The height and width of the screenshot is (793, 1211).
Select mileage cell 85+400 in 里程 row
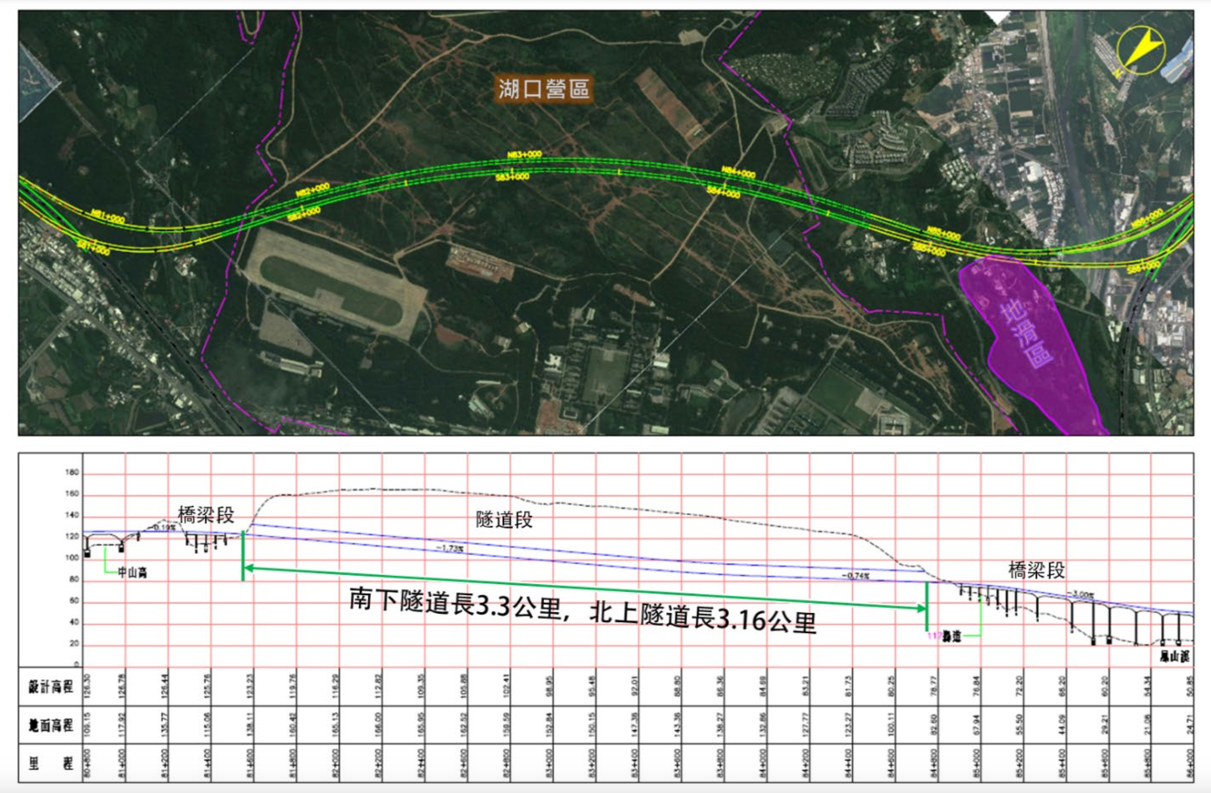pyautogui.click(x=1062, y=763)
